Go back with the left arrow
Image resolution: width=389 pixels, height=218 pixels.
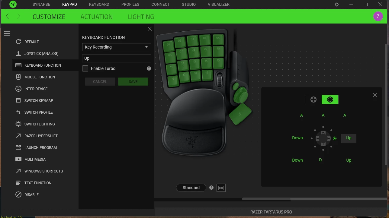pos(7,17)
